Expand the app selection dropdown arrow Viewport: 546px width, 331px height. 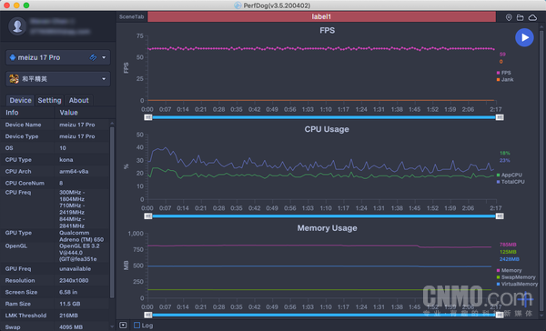(104, 79)
